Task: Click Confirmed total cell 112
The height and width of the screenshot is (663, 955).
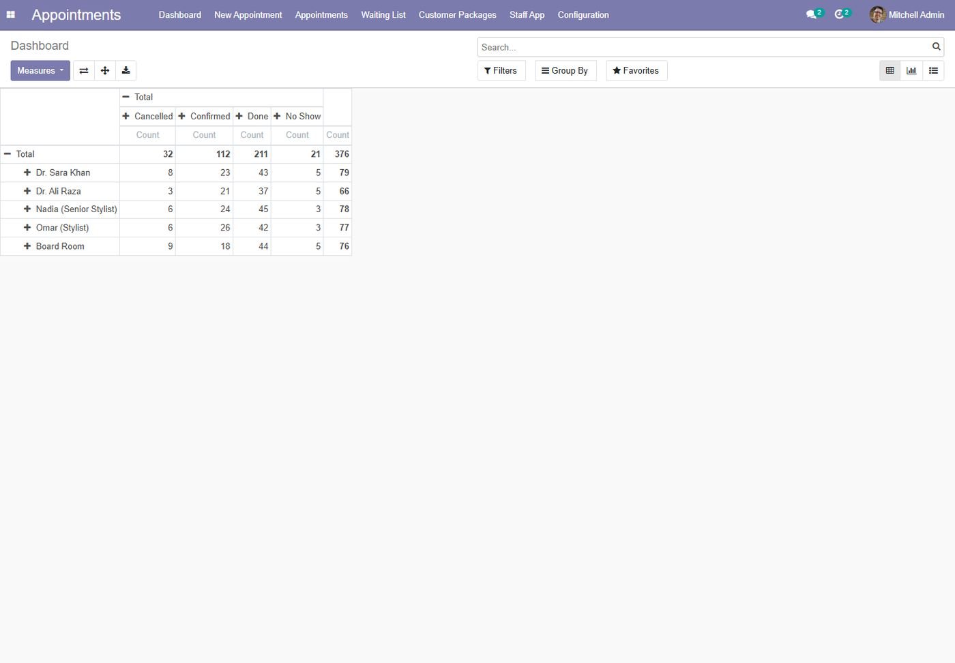Action: coord(204,154)
